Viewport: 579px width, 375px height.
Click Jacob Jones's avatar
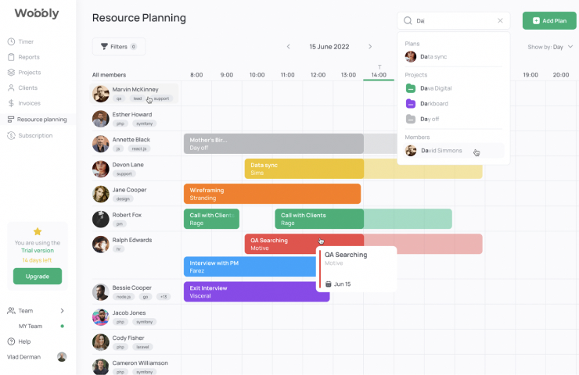pos(100,317)
